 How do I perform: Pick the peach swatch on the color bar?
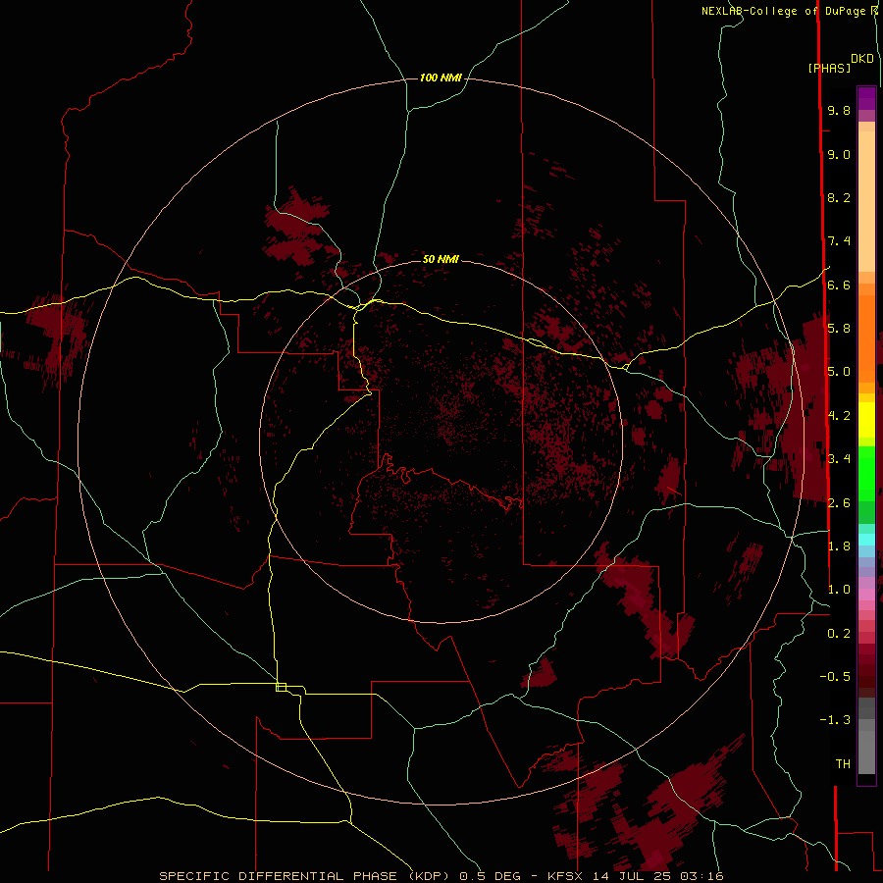pyautogui.click(x=866, y=201)
